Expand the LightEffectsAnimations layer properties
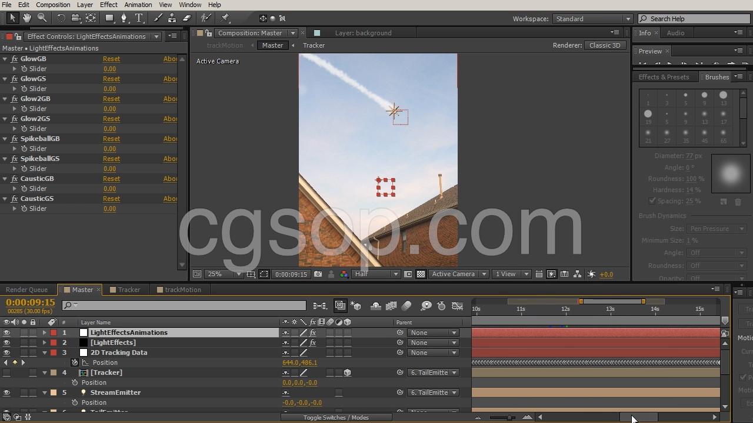 (x=44, y=333)
